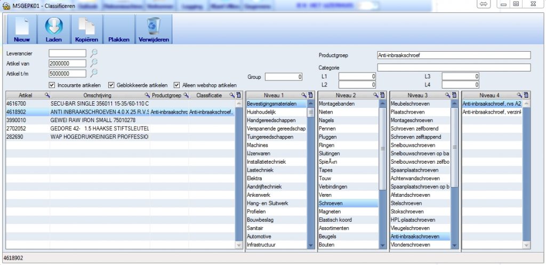
Task: Click the Nieuw toolbar icon
Action: click(21, 27)
